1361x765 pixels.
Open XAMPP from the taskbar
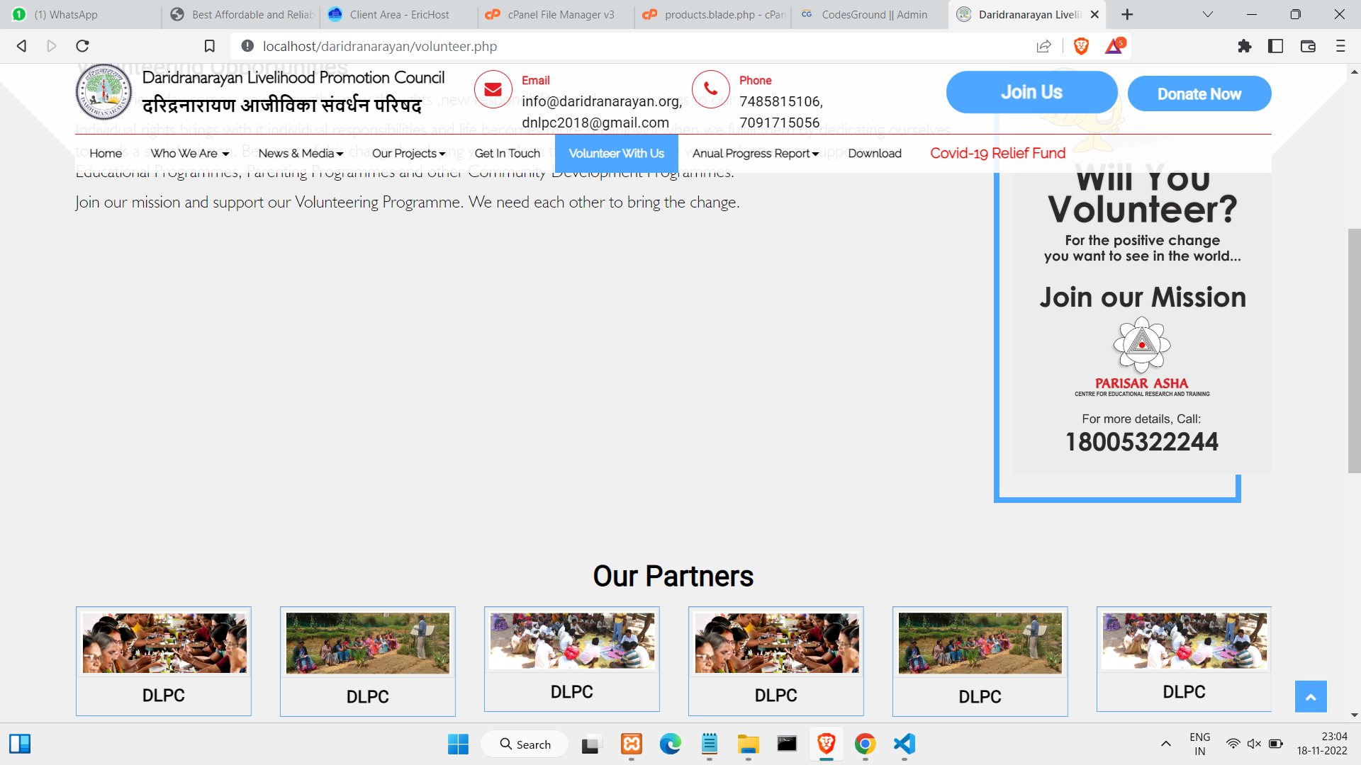[631, 744]
